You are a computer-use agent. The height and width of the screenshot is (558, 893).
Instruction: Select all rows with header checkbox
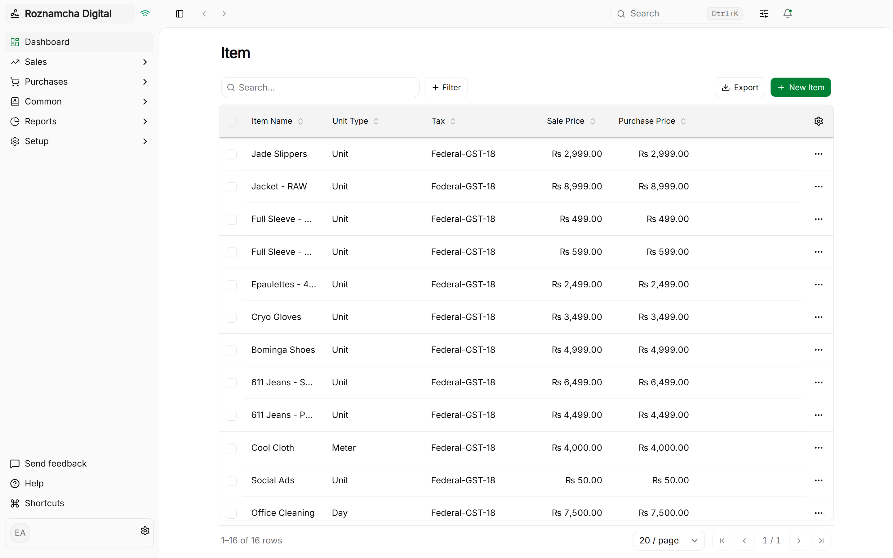231,122
